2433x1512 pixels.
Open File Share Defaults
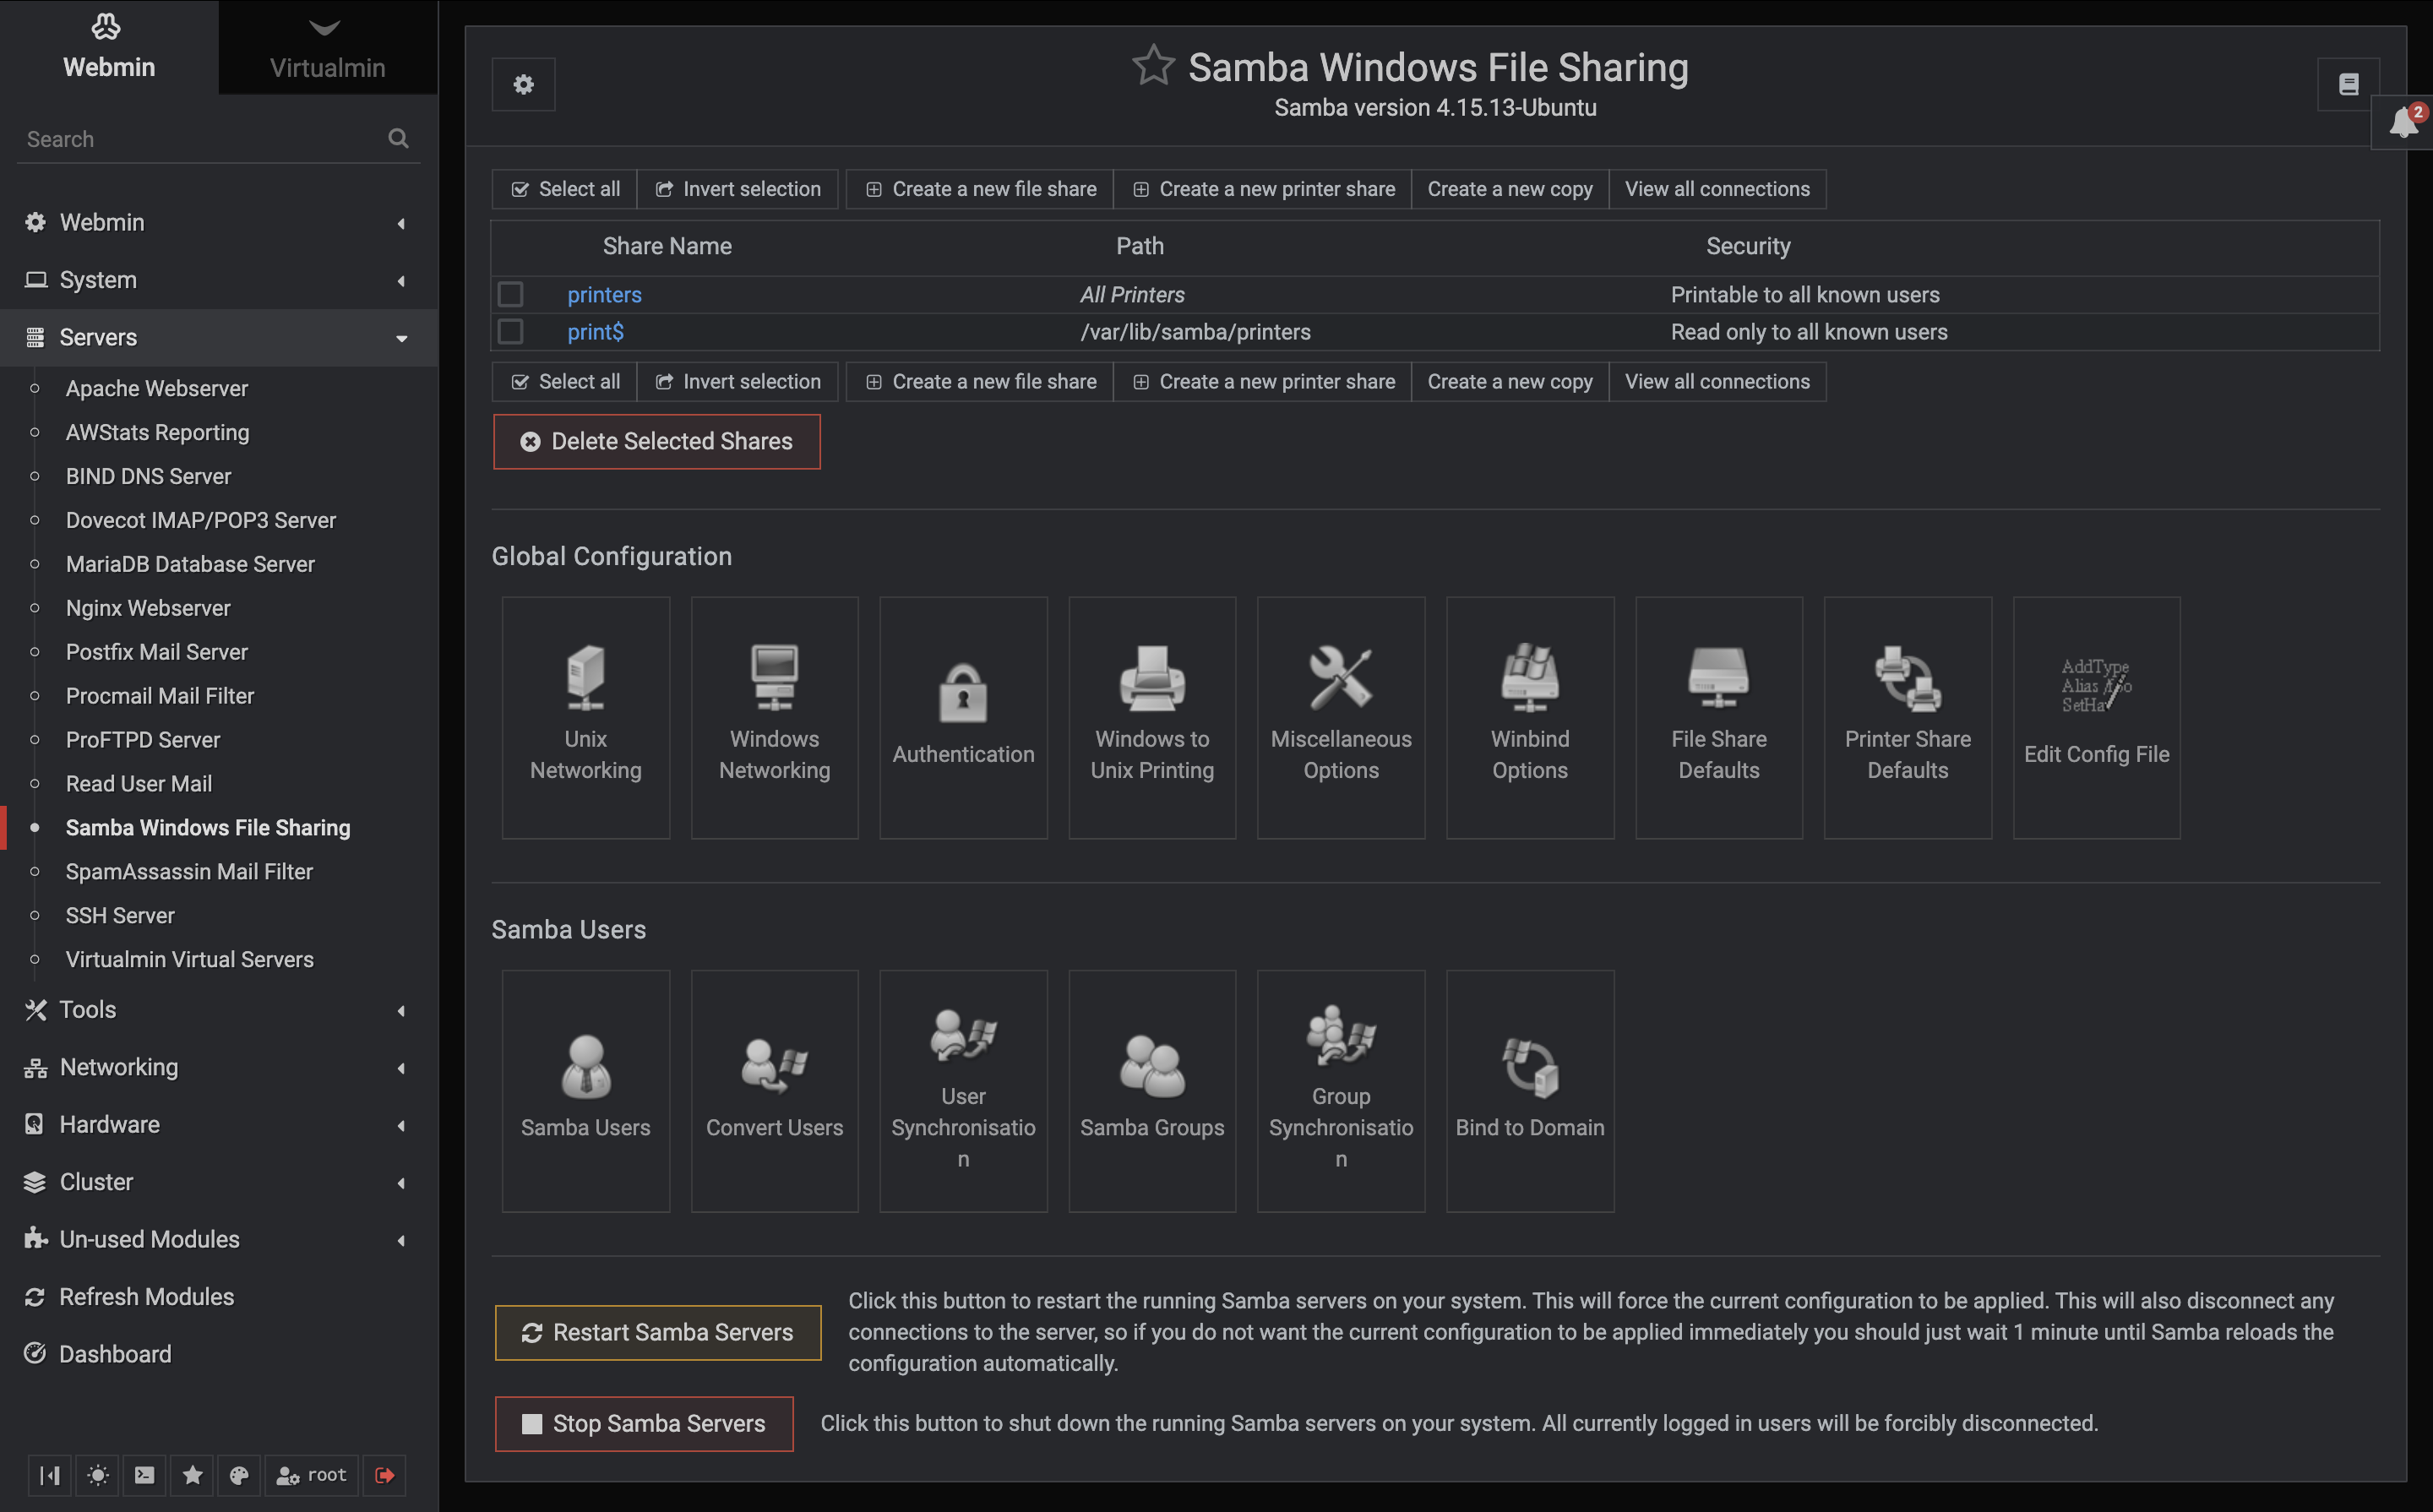tap(1718, 717)
